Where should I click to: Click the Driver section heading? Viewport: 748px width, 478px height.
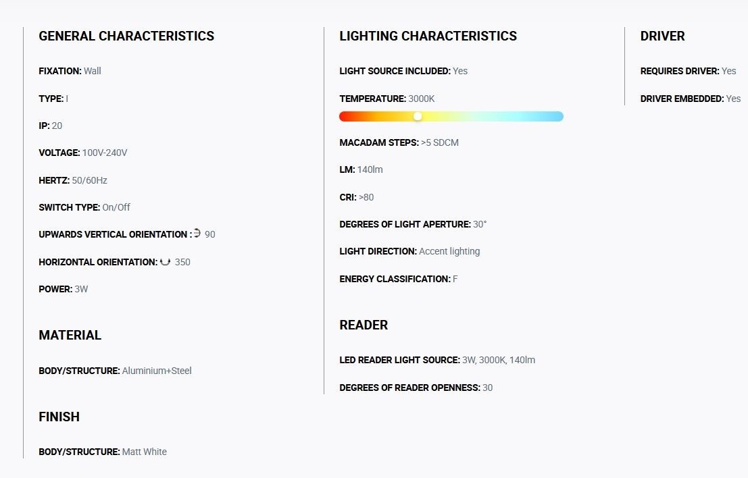(x=662, y=36)
